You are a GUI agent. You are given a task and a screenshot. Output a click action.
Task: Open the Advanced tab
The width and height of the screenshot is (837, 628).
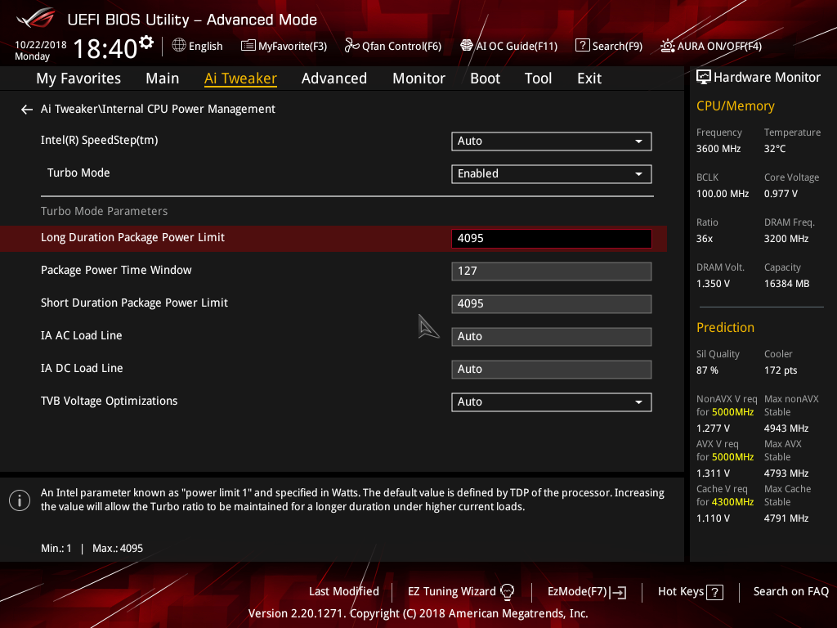point(334,78)
